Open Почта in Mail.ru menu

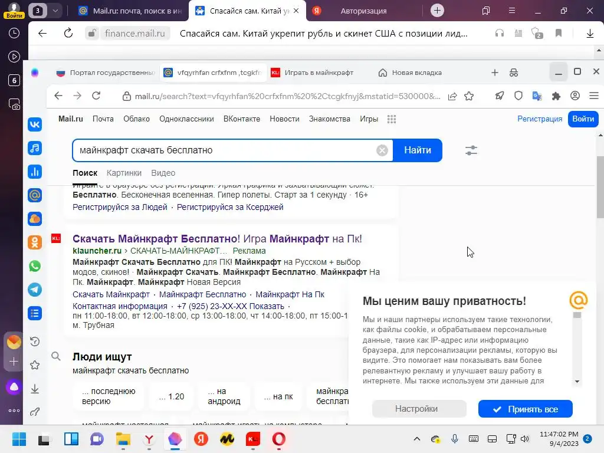click(x=103, y=119)
